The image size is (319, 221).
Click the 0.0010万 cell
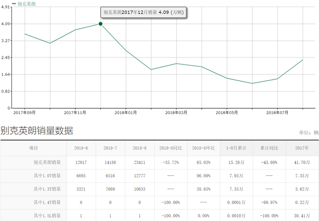coord(237,216)
